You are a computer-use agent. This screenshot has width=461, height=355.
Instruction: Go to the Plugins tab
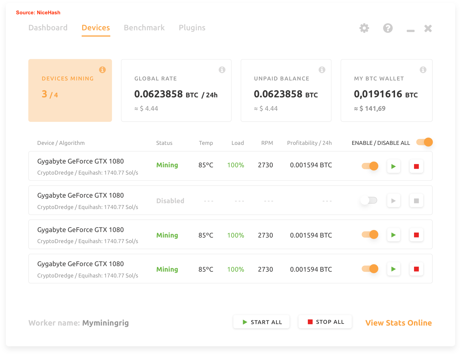192,28
